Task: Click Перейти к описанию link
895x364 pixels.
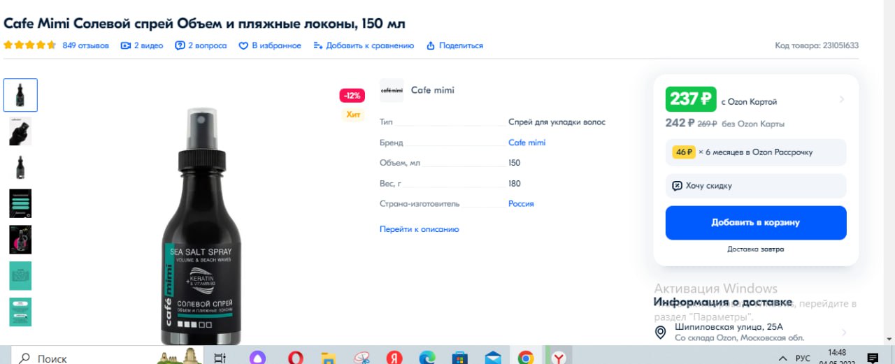Action: click(419, 229)
